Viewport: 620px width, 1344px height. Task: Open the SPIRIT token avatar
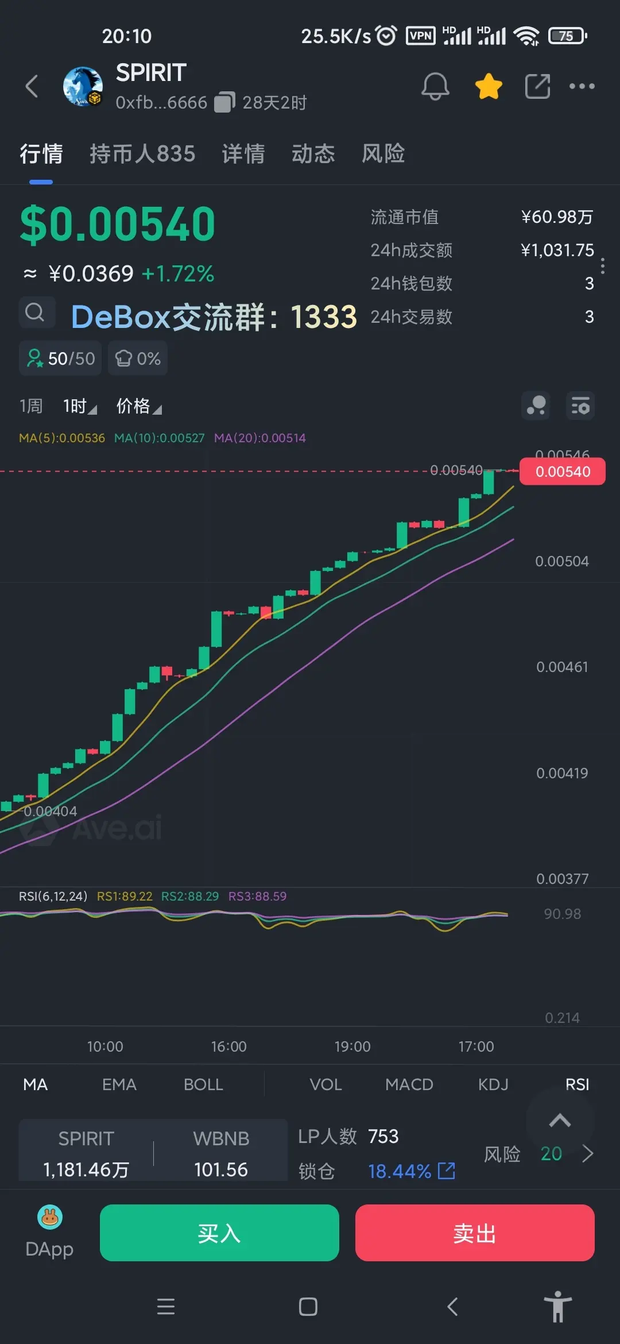[x=83, y=87]
